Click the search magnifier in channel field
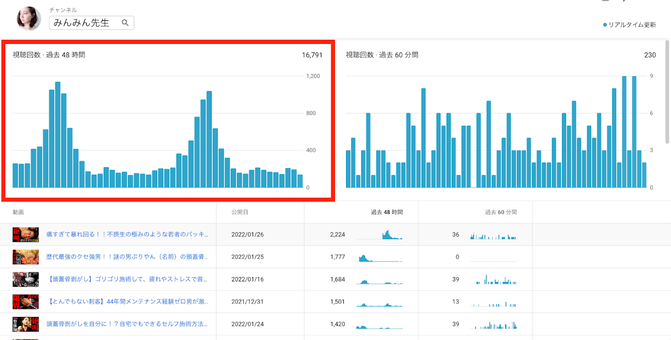Viewport: 671px width, 340px height. point(125,23)
